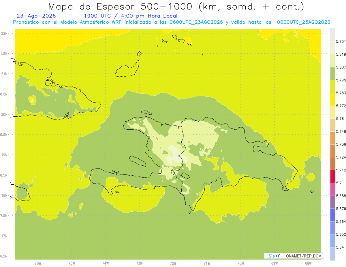
Task: Click the red segment of the colorbar
Action: tap(332, 176)
